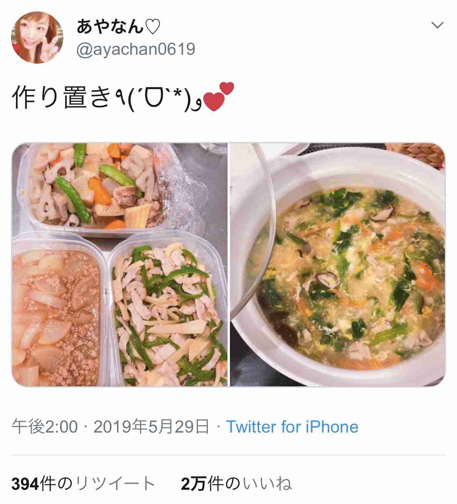Open the あやなん♡ display name
Image resolution: width=457 pixels, height=504 pixels.
(118, 27)
